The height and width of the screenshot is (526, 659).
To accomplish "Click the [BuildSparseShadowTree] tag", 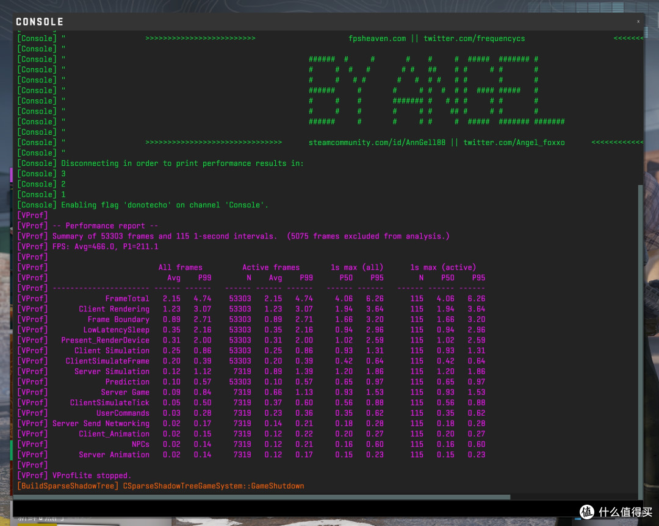I will 68,486.
